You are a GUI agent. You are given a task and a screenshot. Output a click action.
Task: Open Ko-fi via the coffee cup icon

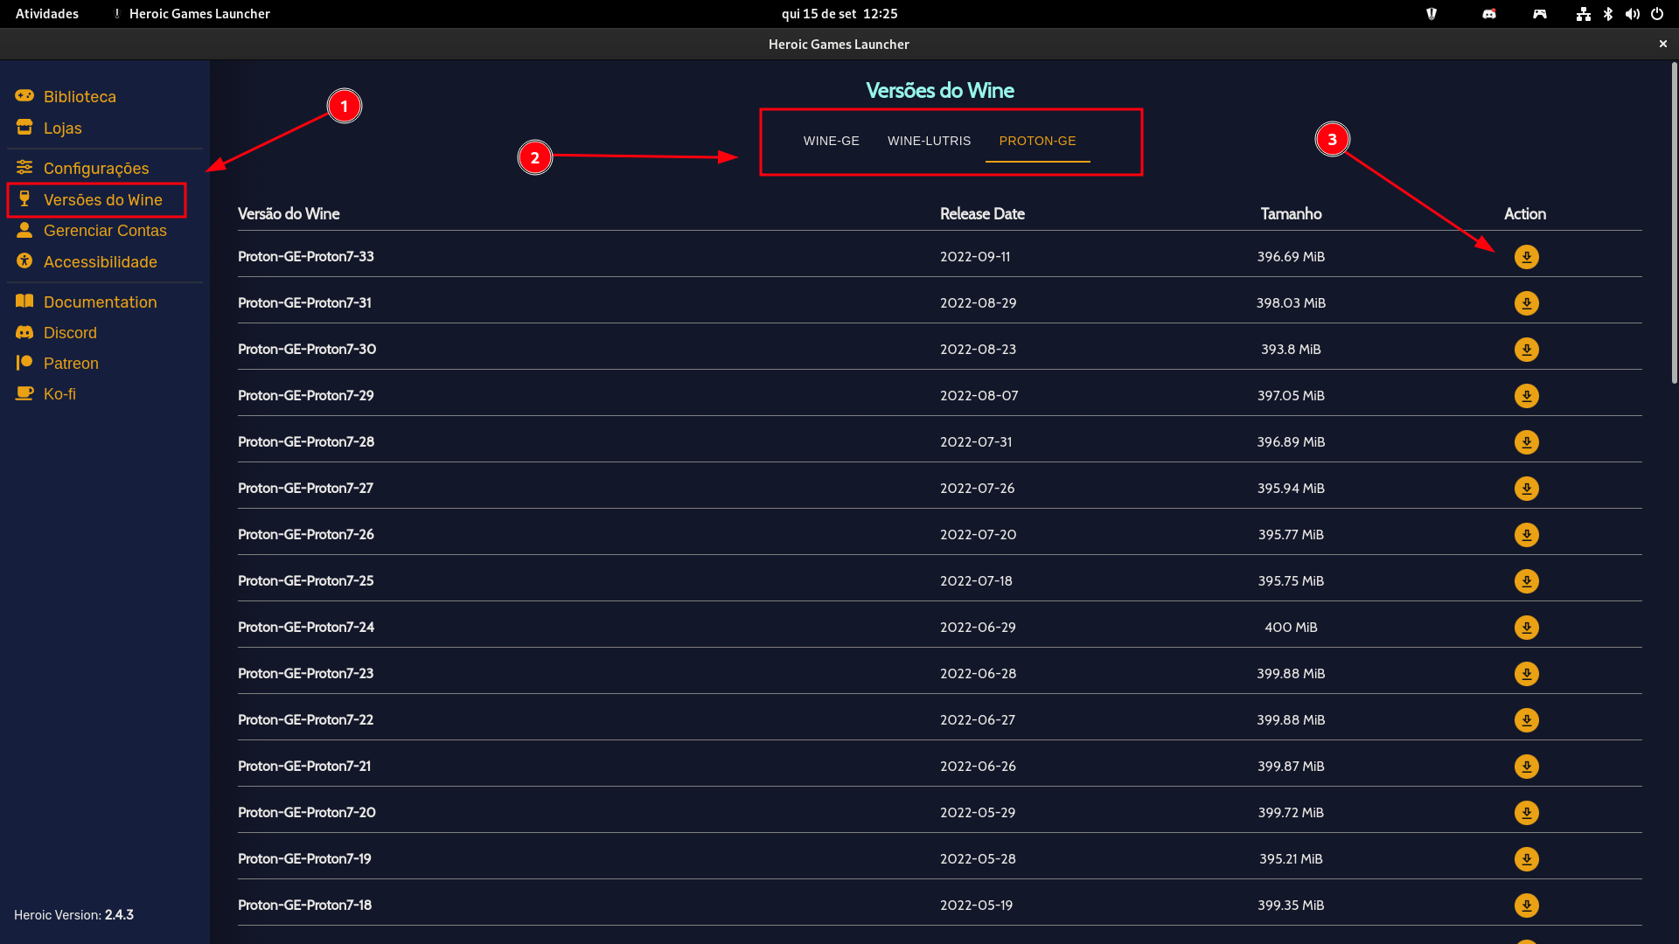click(24, 393)
